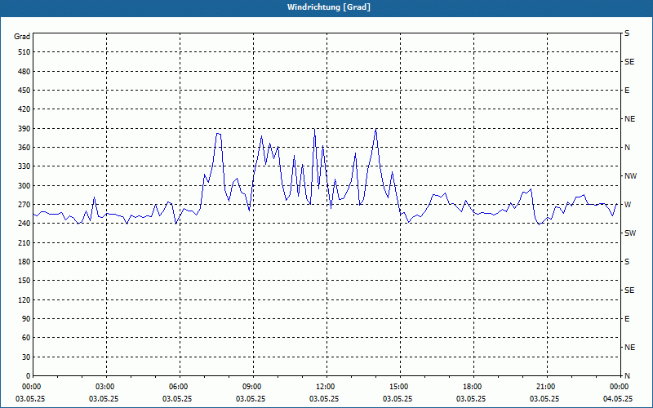Select the 03.05.25 date under 06:00
653x408 pixels.
(176, 398)
